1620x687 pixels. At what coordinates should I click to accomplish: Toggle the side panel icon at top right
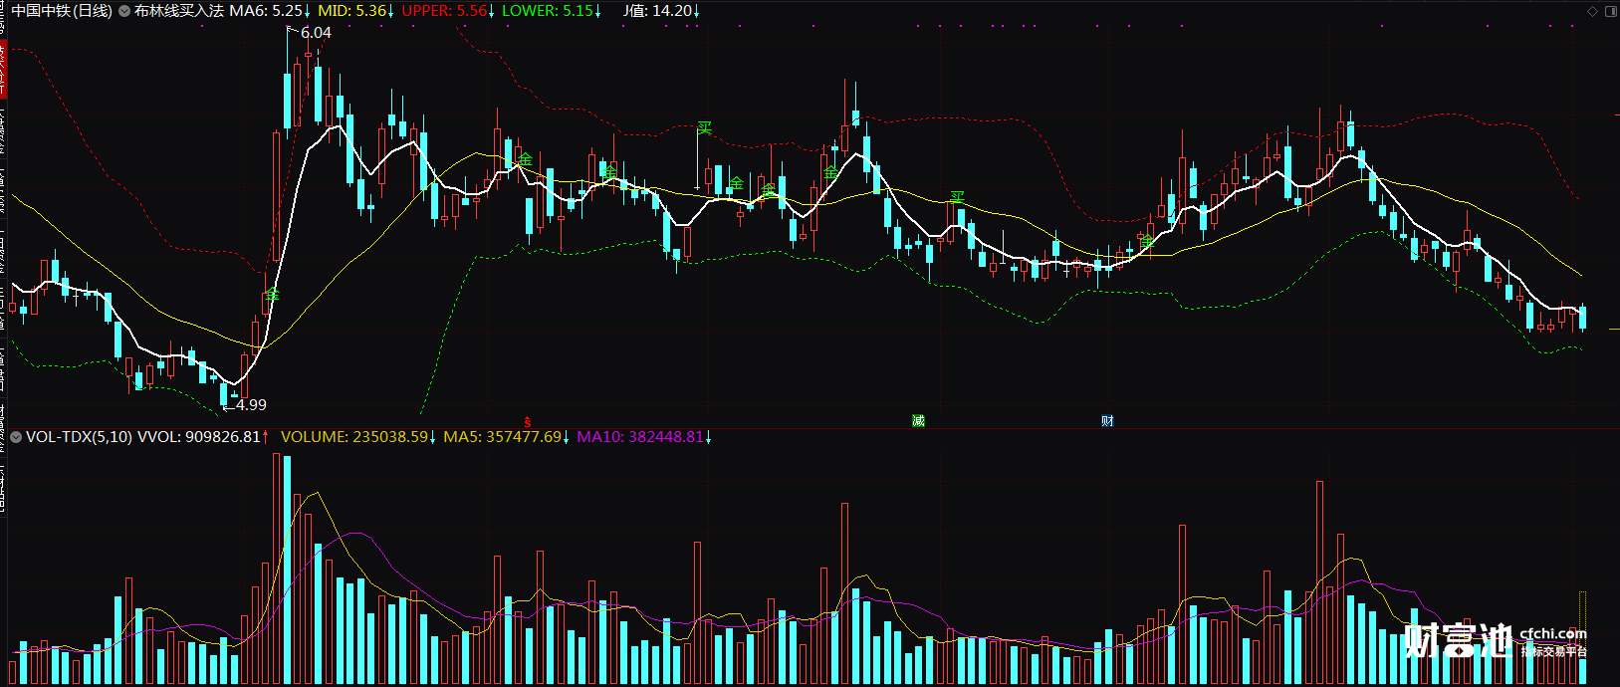(x=1610, y=11)
